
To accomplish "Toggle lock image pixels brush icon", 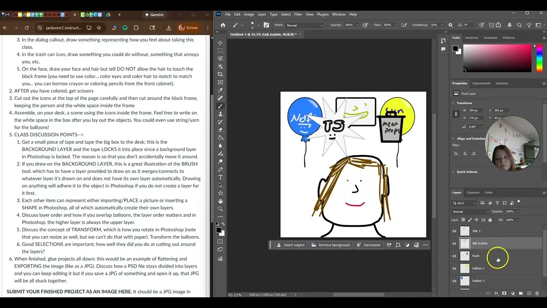I will coord(470,220).
